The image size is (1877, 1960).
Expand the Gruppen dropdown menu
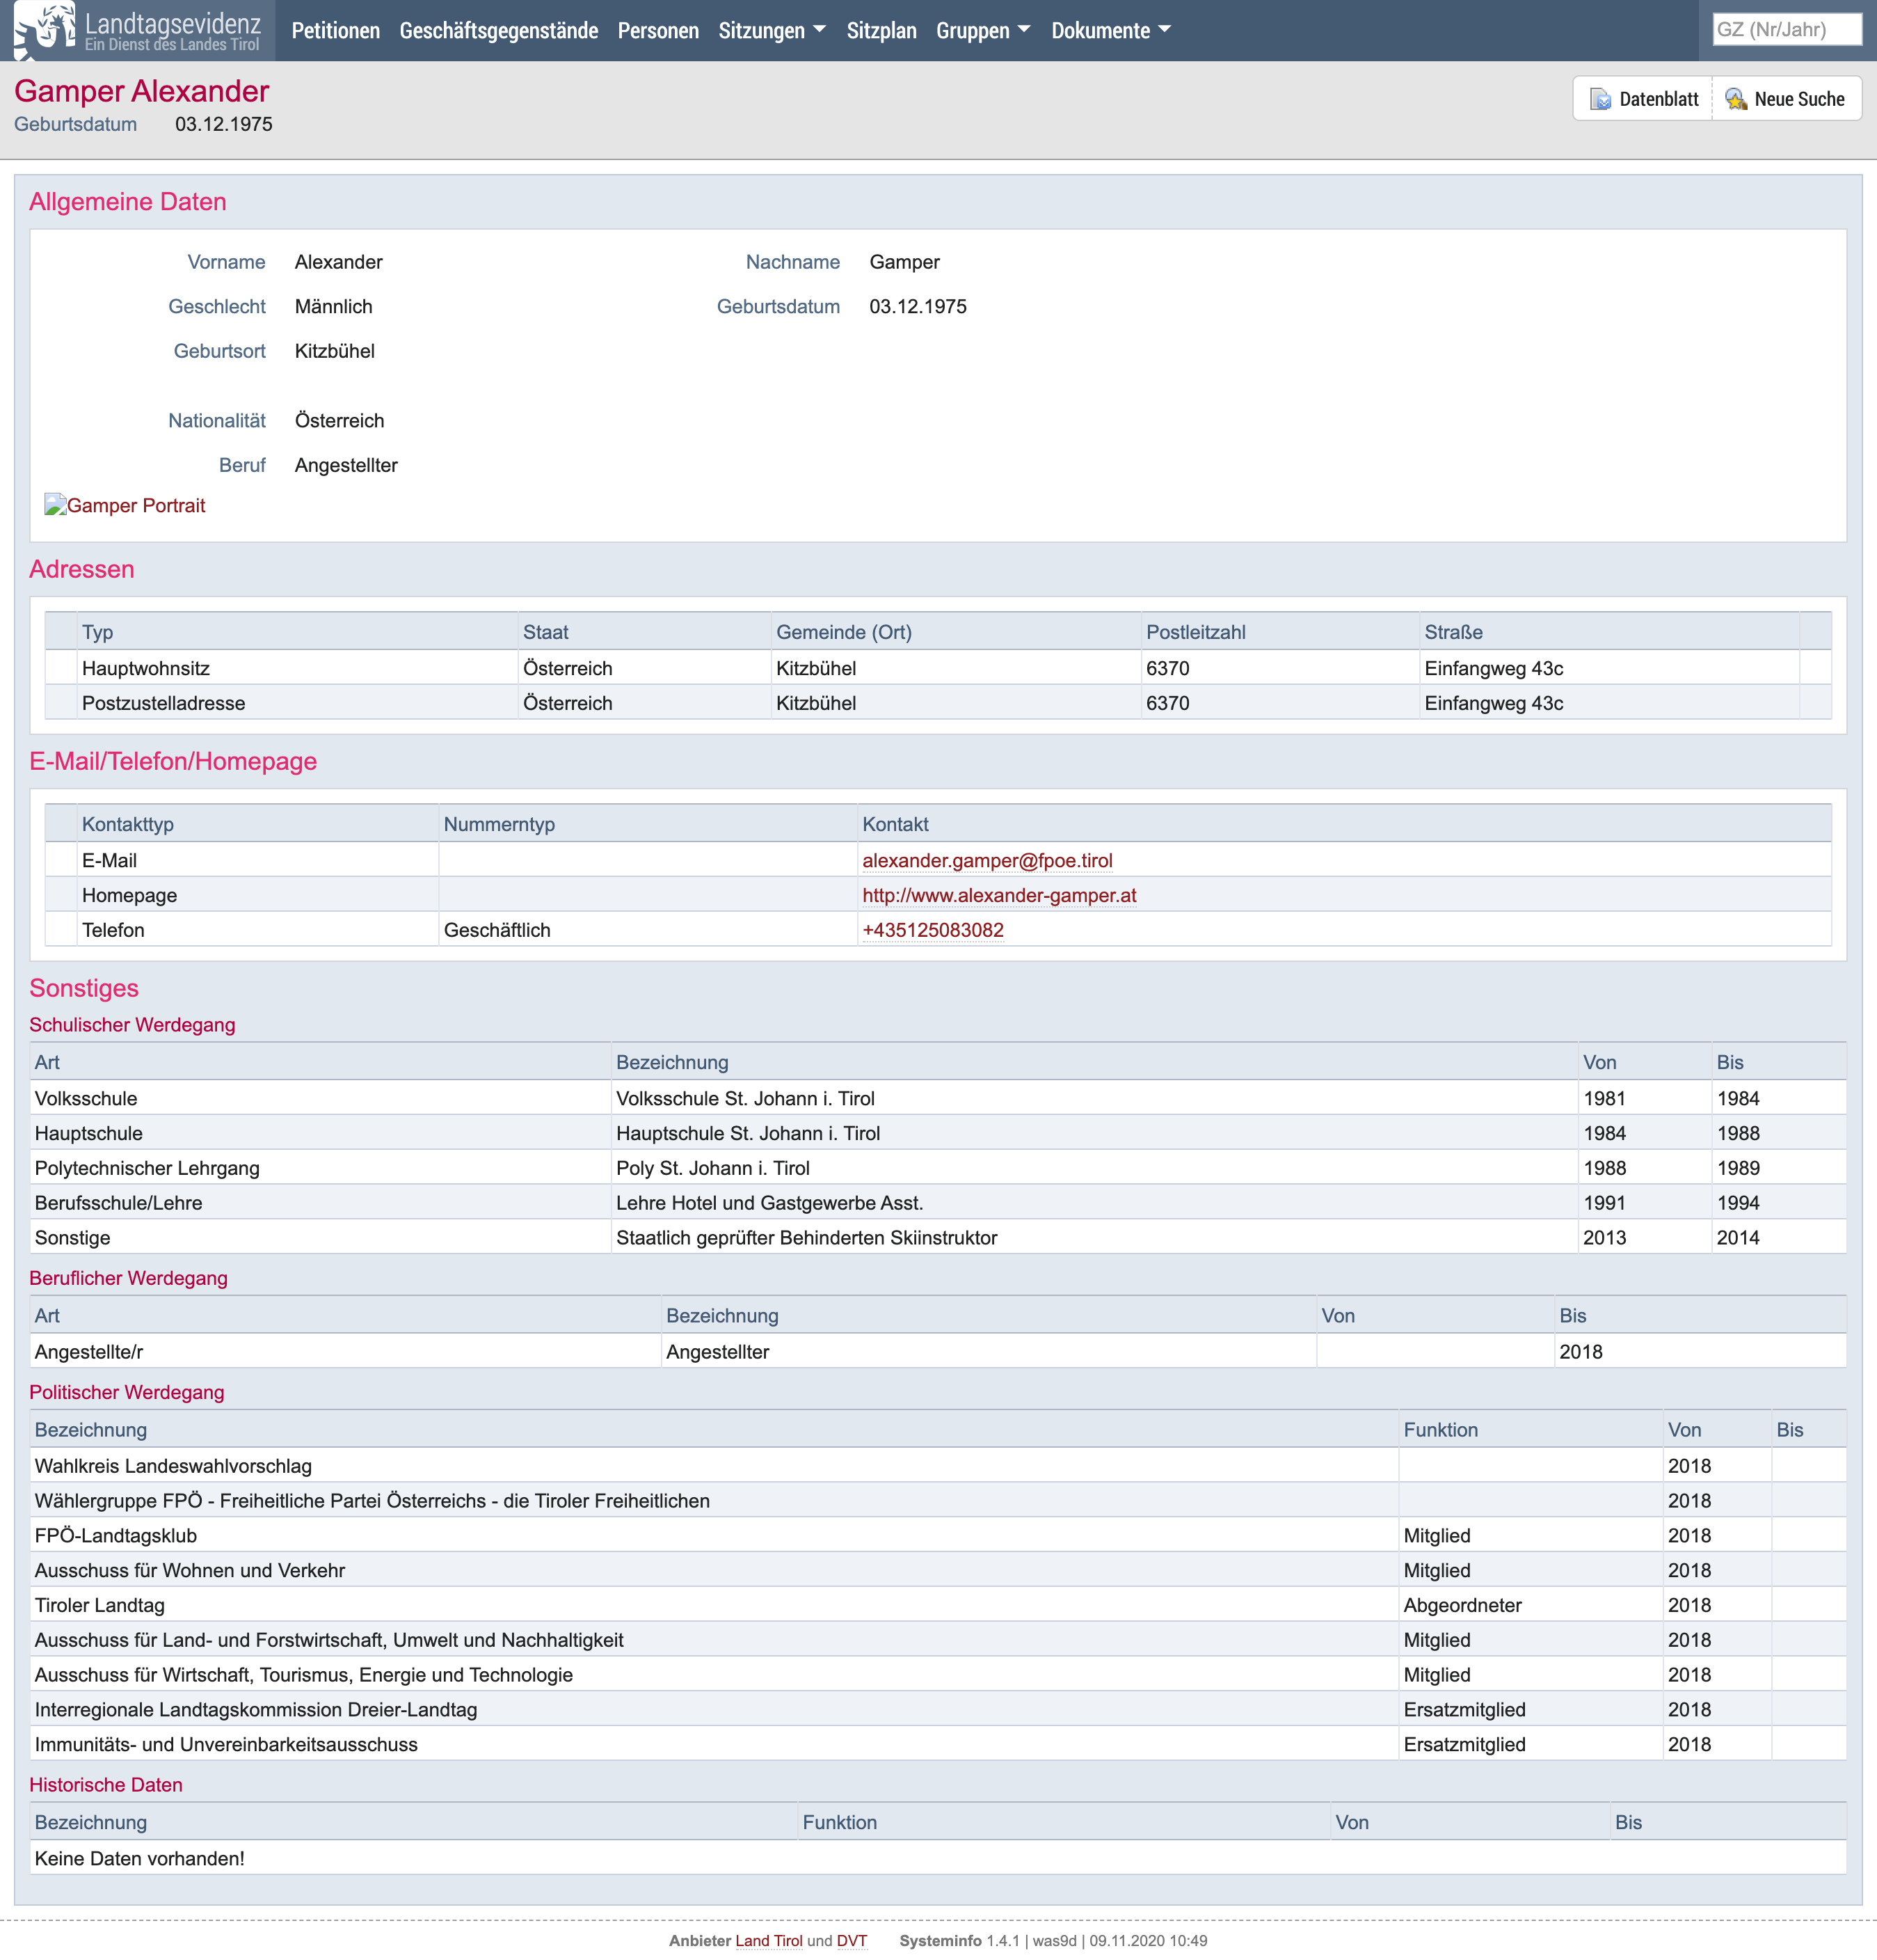click(982, 30)
